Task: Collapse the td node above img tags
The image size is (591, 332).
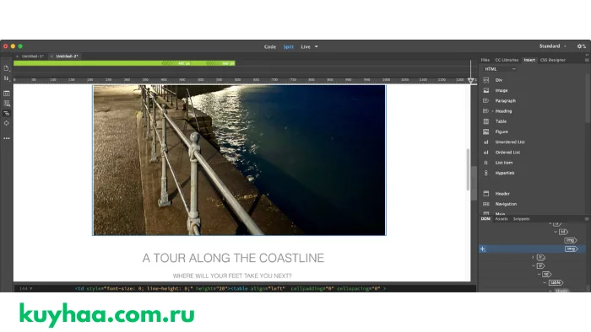Action: coord(556,232)
